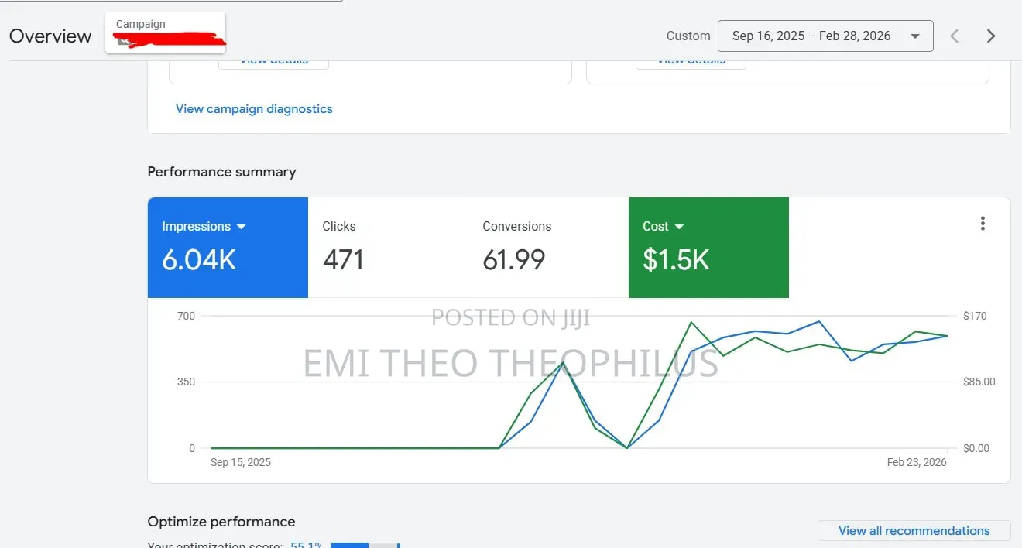This screenshot has height=548, width=1022.
Task: Click the $1.5K cost value
Action: tap(676, 260)
